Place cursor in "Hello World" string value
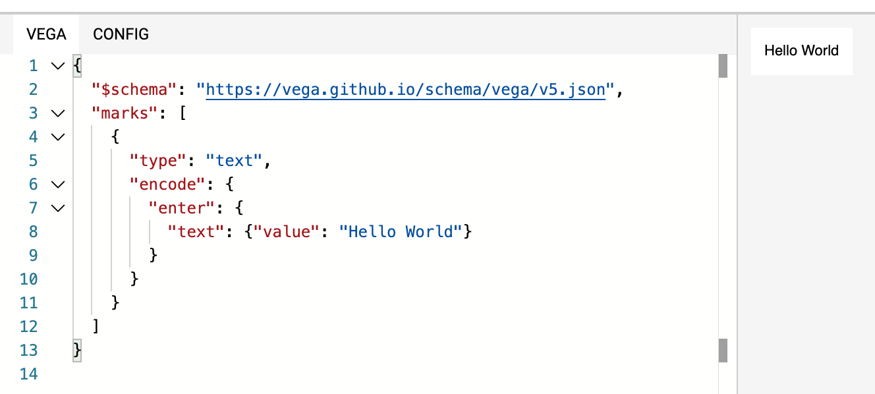This screenshot has width=875, height=394. coord(401,232)
